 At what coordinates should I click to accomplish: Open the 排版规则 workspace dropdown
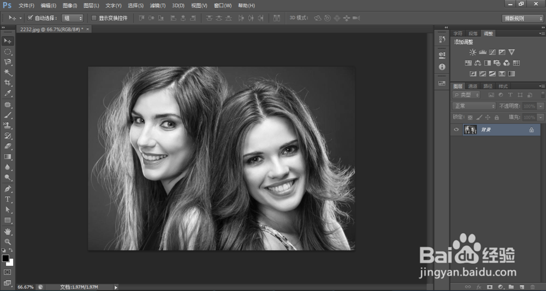(523, 19)
